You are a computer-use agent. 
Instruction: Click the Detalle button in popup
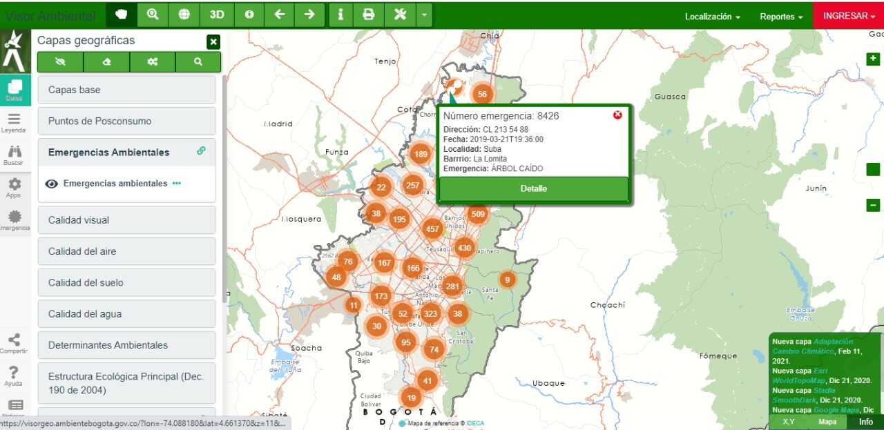533,188
